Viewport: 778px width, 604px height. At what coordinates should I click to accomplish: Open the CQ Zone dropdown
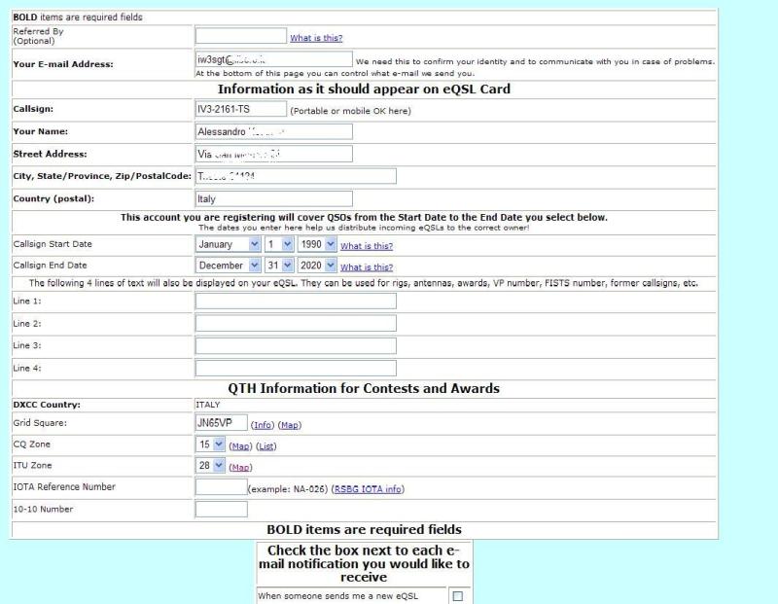click(210, 444)
